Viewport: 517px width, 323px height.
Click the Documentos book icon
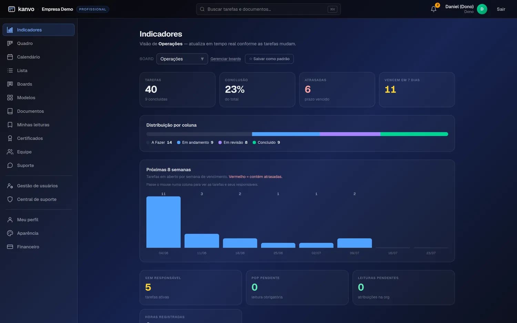[10, 111]
